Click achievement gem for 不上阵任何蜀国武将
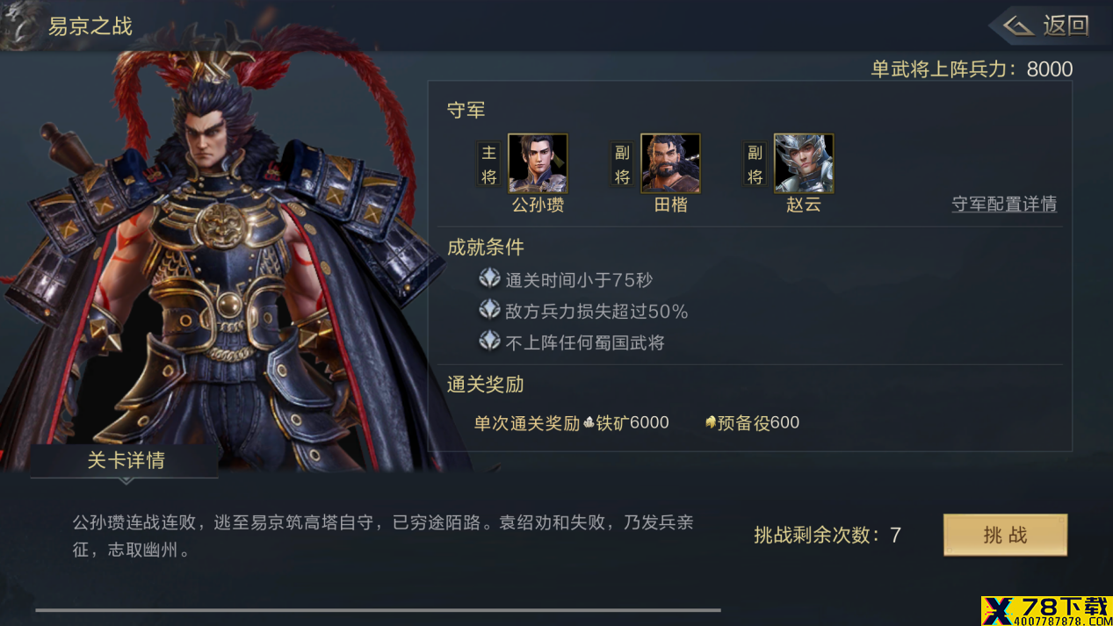The image size is (1113, 626). (489, 341)
